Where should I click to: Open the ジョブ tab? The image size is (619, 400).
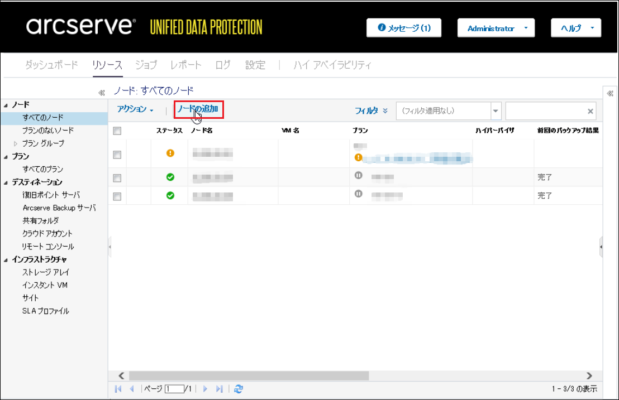[x=146, y=65]
